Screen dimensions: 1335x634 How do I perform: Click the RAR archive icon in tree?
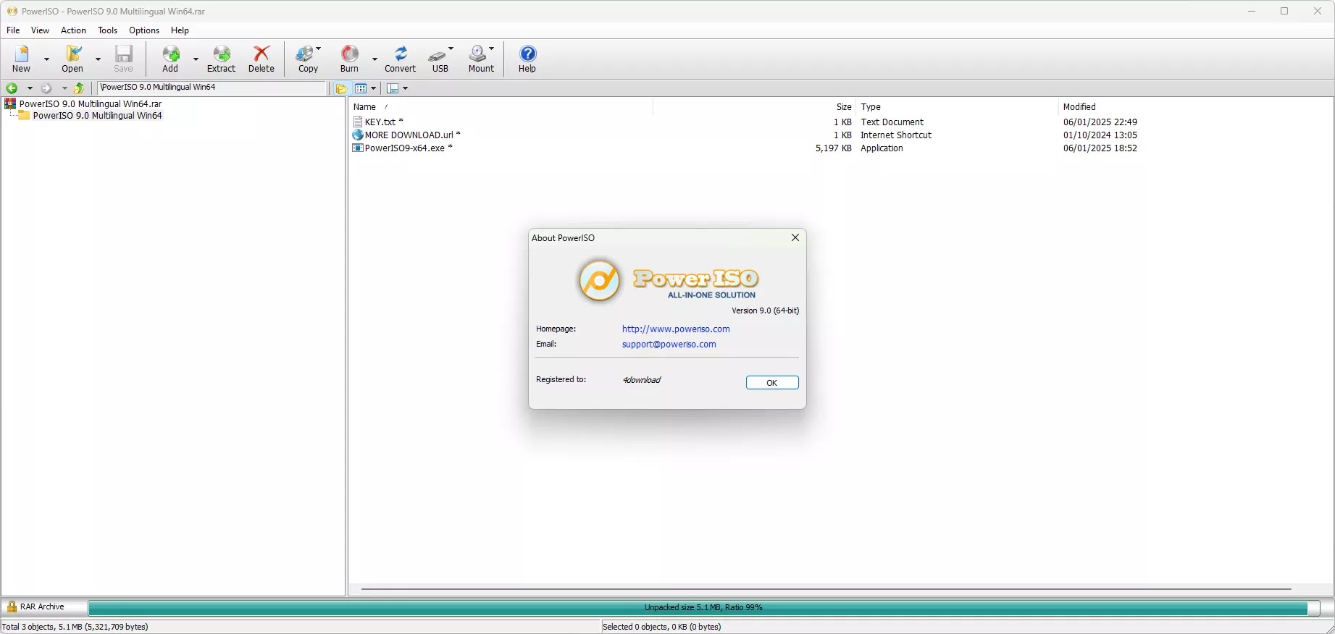click(x=10, y=104)
